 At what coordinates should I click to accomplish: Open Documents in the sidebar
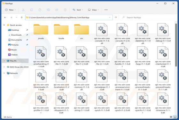16,40
